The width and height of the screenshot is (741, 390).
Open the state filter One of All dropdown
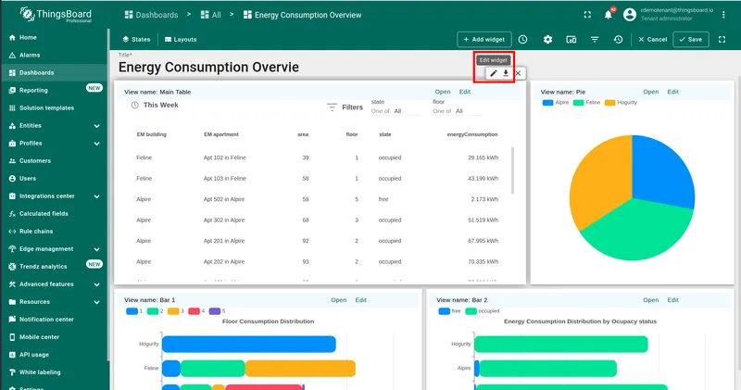click(396, 111)
